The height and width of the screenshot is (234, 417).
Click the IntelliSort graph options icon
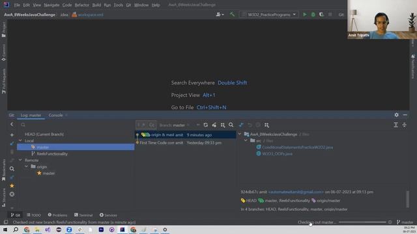pos(223,125)
